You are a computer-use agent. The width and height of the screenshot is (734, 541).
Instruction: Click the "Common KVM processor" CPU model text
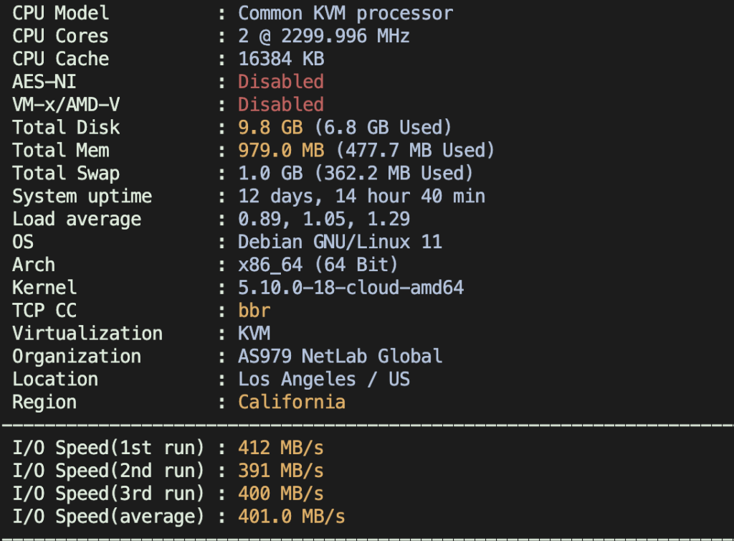(x=345, y=13)
